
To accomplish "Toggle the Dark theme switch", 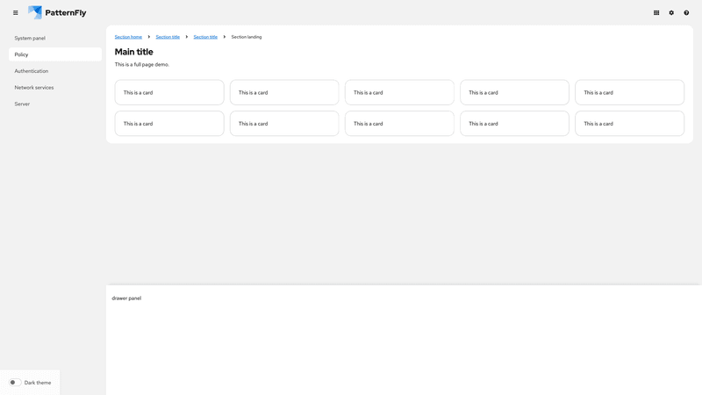I will point(15,383).
